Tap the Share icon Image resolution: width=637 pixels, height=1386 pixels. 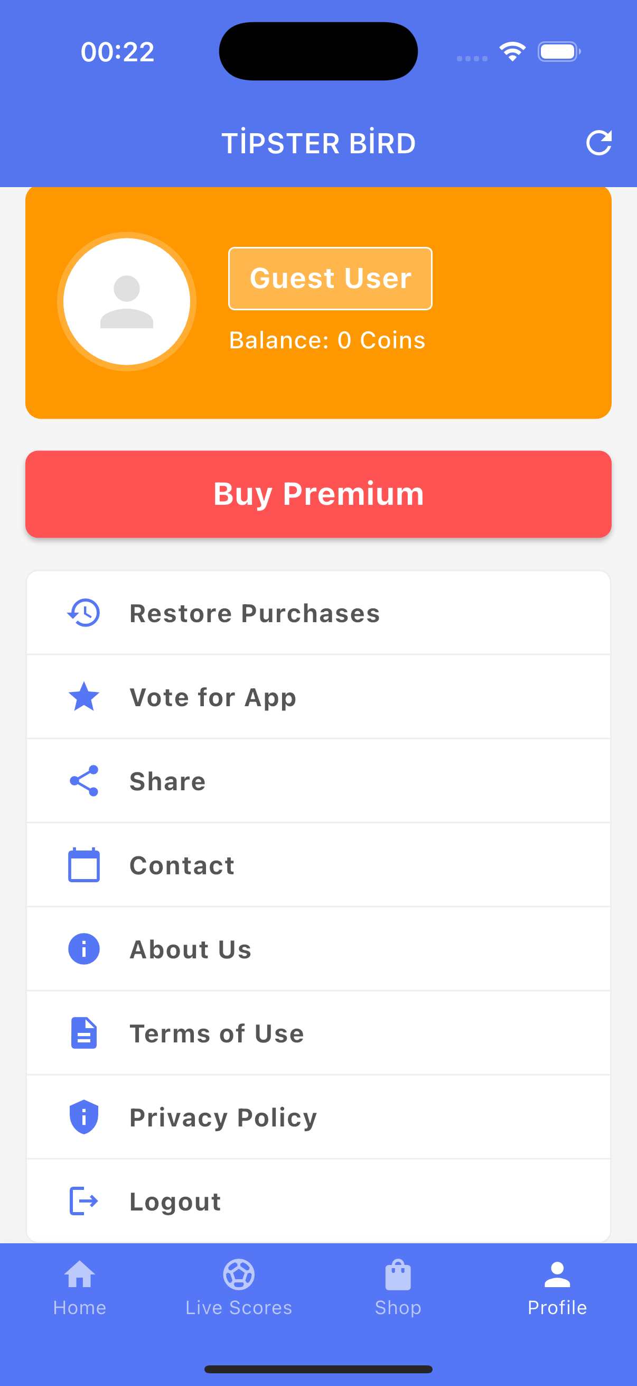[84, 781]
